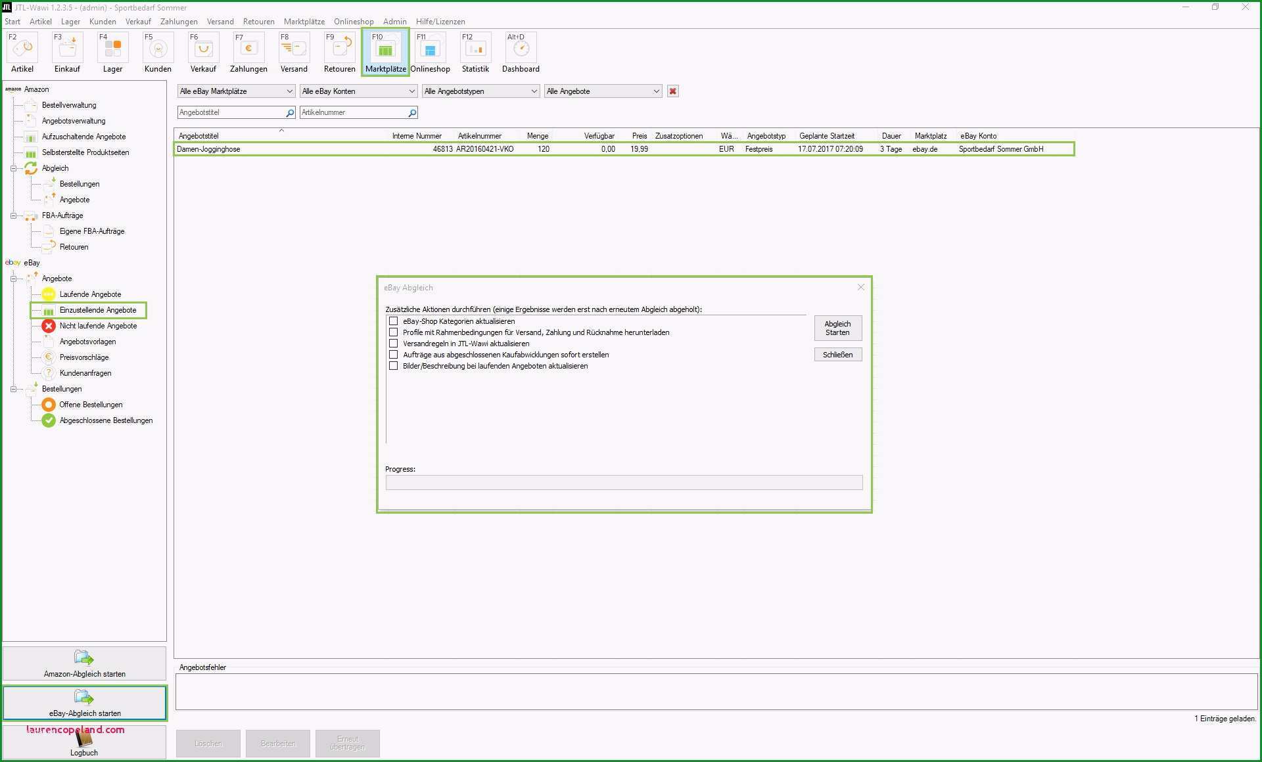
Task: Open the Hilfe/Lizenzen menu
Action: pos(440,22)
